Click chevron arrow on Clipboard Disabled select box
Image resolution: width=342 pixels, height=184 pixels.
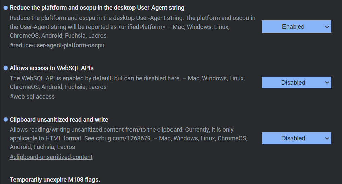[326, 138]
